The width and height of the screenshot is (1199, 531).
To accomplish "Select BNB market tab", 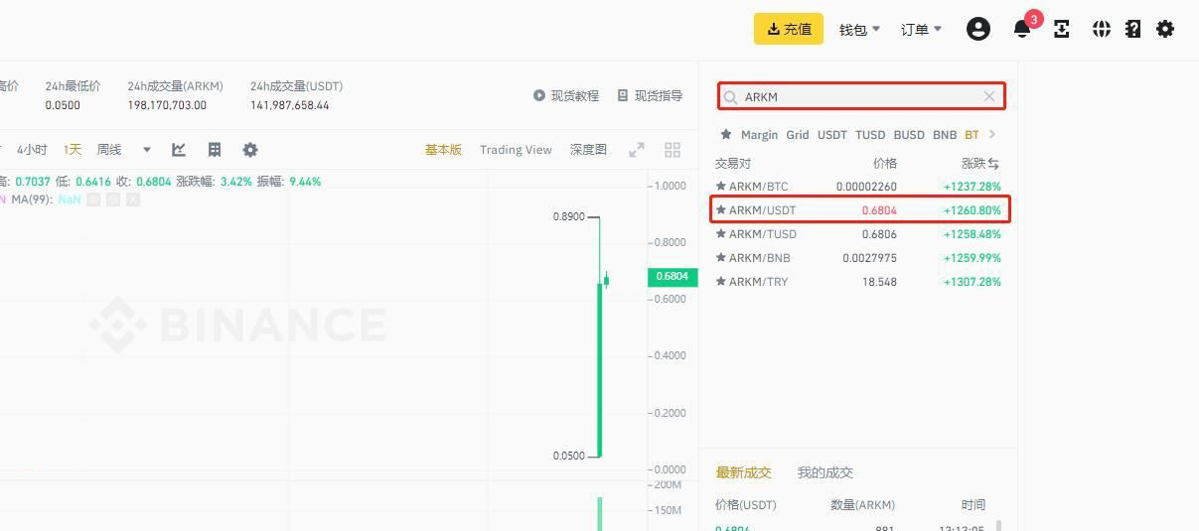I will click(945, 134).
